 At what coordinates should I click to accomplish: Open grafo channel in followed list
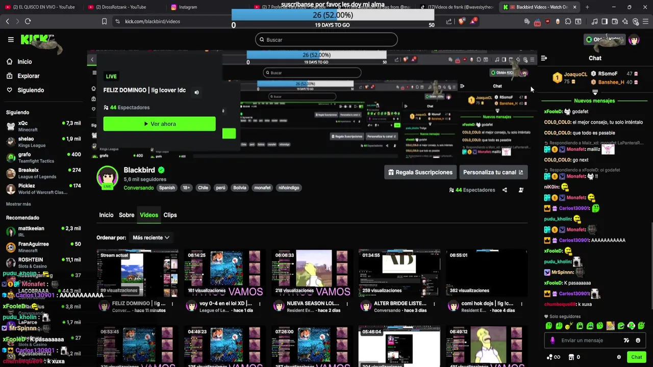44,158
